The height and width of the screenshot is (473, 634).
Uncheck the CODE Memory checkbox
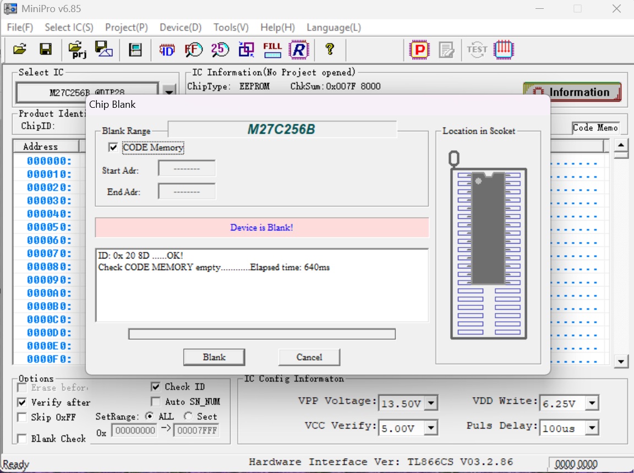pyautogui.click(x=113, y=147)
